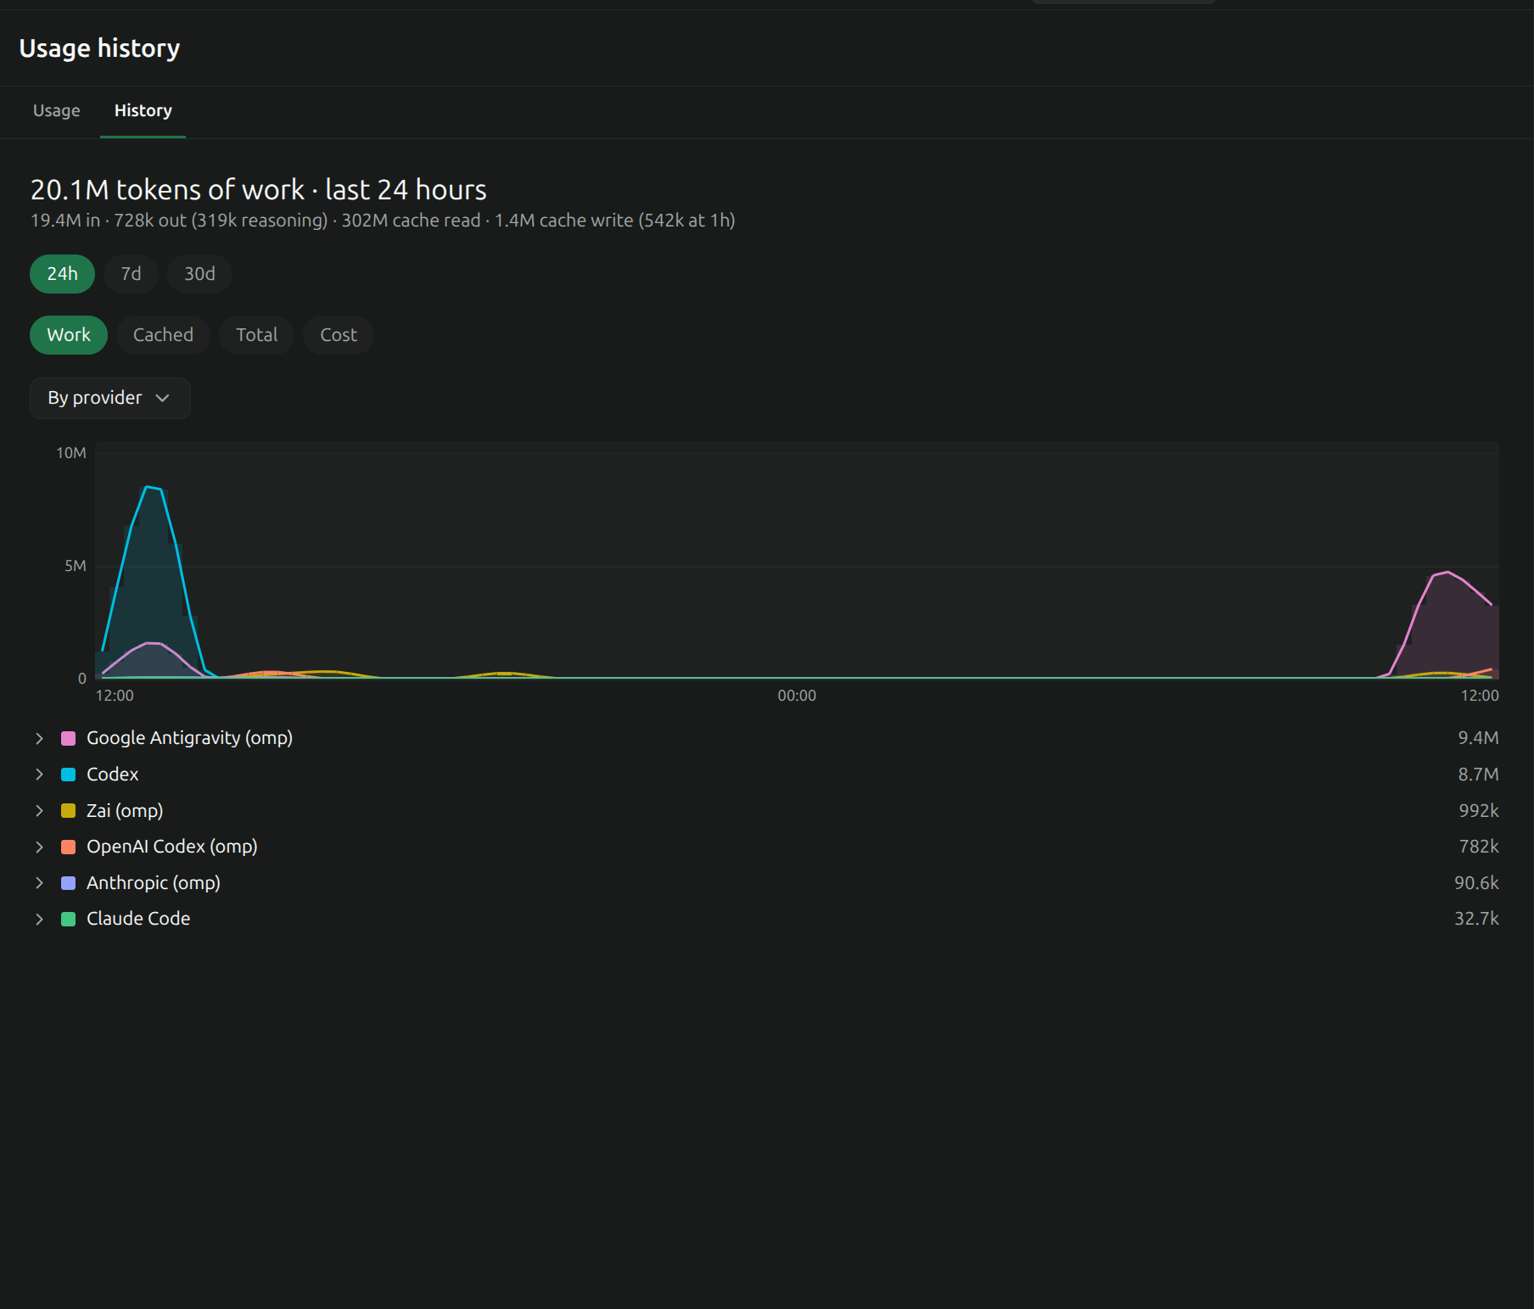The height and width of the screenshot is (1309, 1534).
Task: Click the 32.7k token value
Action: pyautogui.click(x=1476, y=919)
